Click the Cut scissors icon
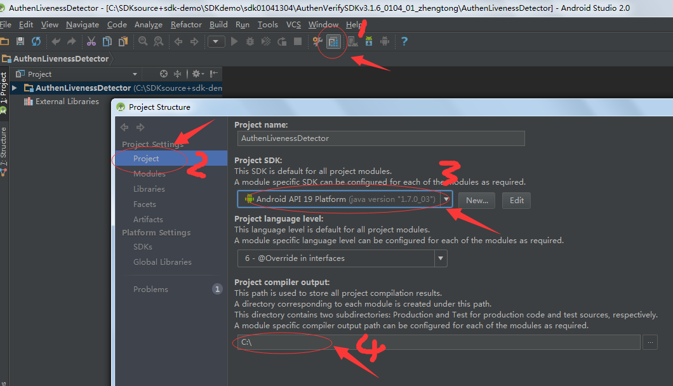Viewport: 673px width, 386px height. (x=91, y=41)
